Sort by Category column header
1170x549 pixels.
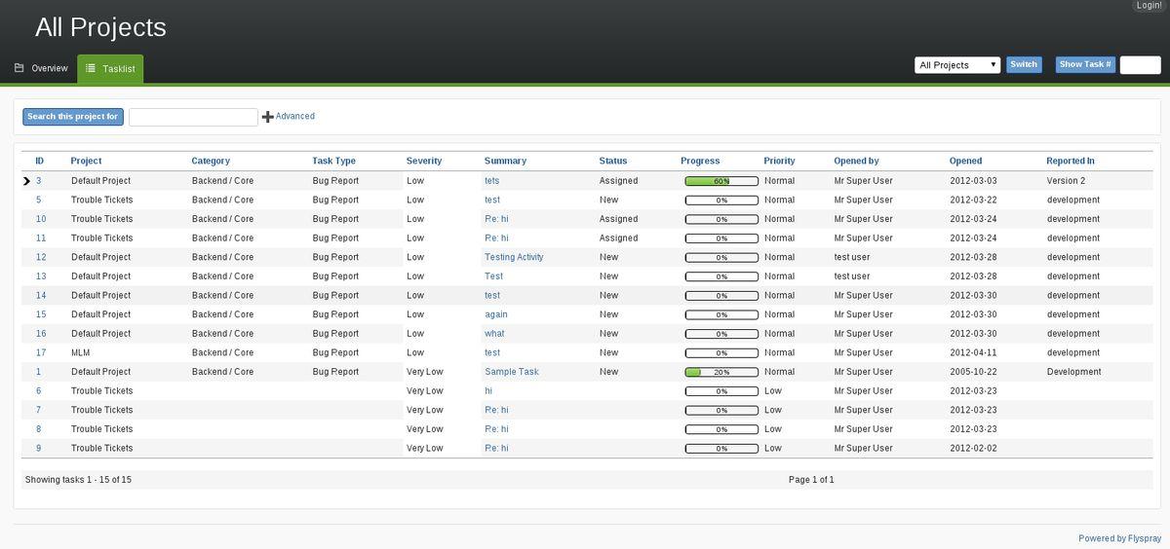(211, 161)
